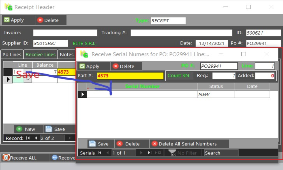This screenshot has width=283, height=170.
Task: Jump to first record in Serials navigator
Action: [100, 153]
